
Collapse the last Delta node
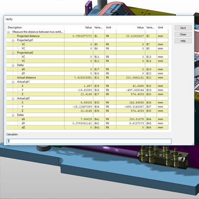coord(13,115)
